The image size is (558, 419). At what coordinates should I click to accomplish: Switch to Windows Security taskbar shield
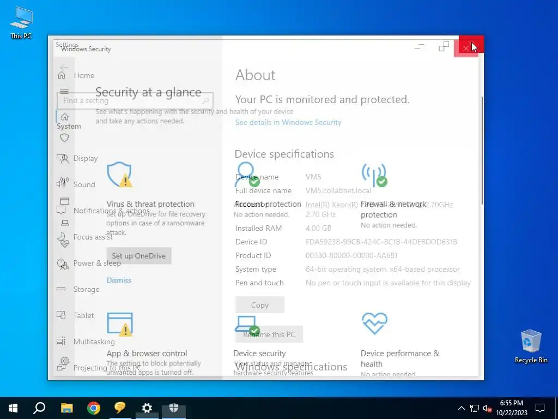[x=174, y=408]
